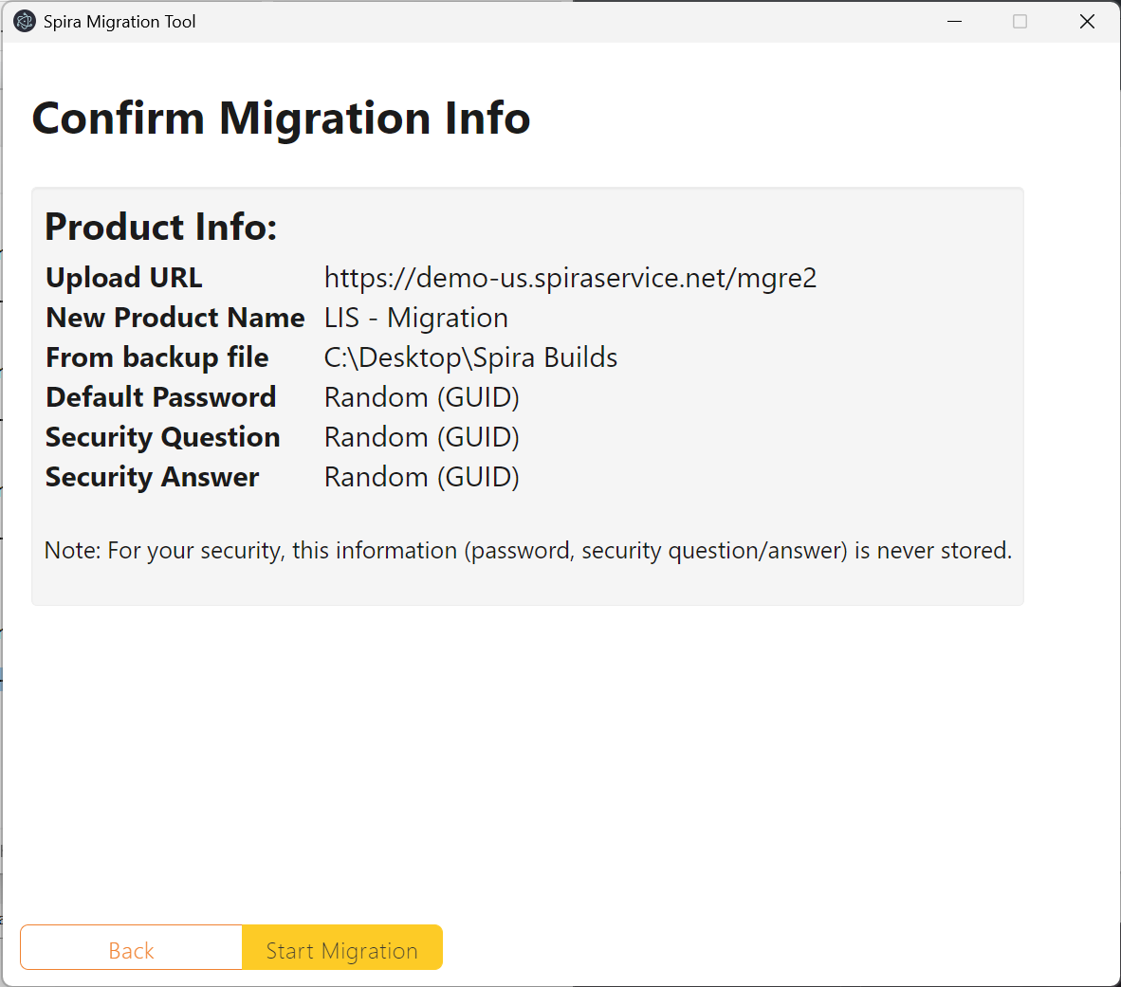Click the Upload URL label
The width and height of the screenshot is (1121, 987).
[x=124, y=277]
